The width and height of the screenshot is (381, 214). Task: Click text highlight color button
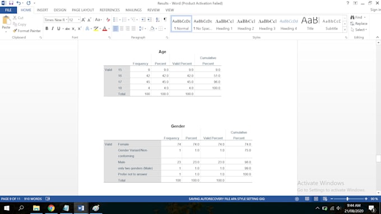96,28
